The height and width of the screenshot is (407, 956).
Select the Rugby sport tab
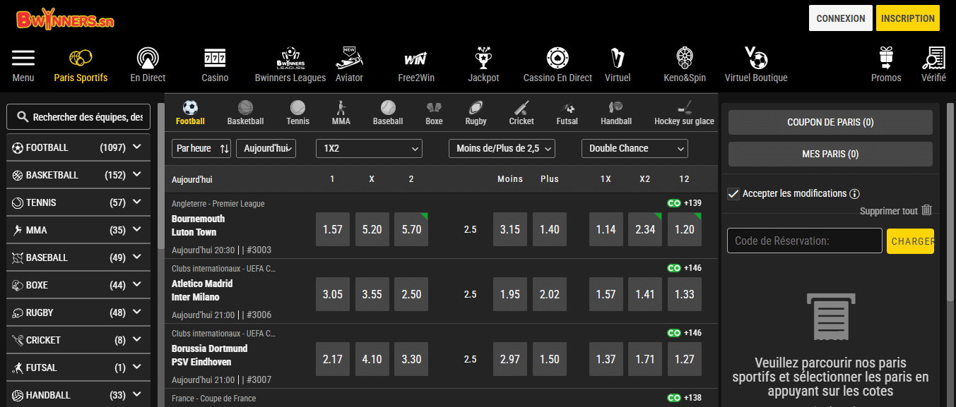click(x=476, y=112)
